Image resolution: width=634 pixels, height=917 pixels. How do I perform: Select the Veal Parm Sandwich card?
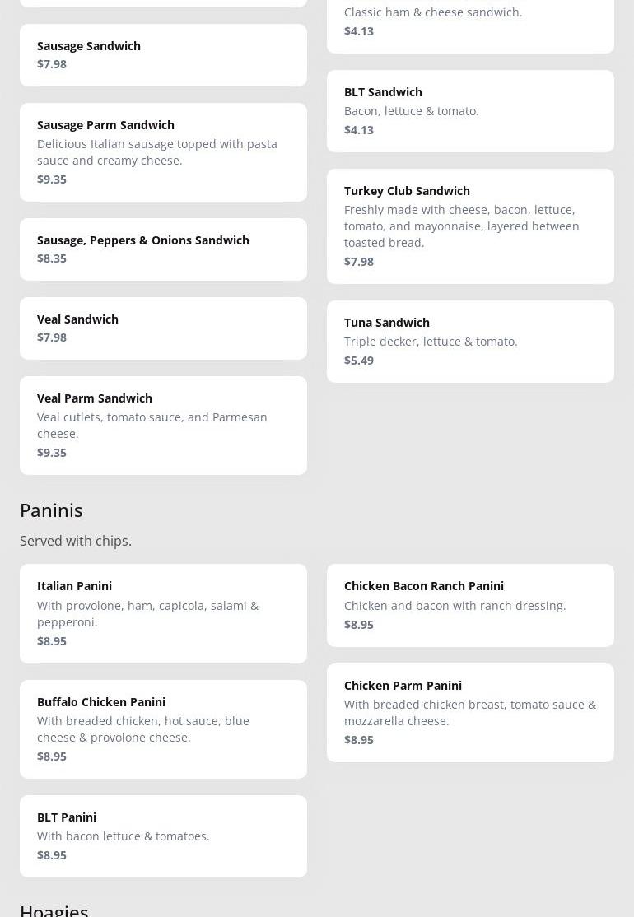(163, 425)
